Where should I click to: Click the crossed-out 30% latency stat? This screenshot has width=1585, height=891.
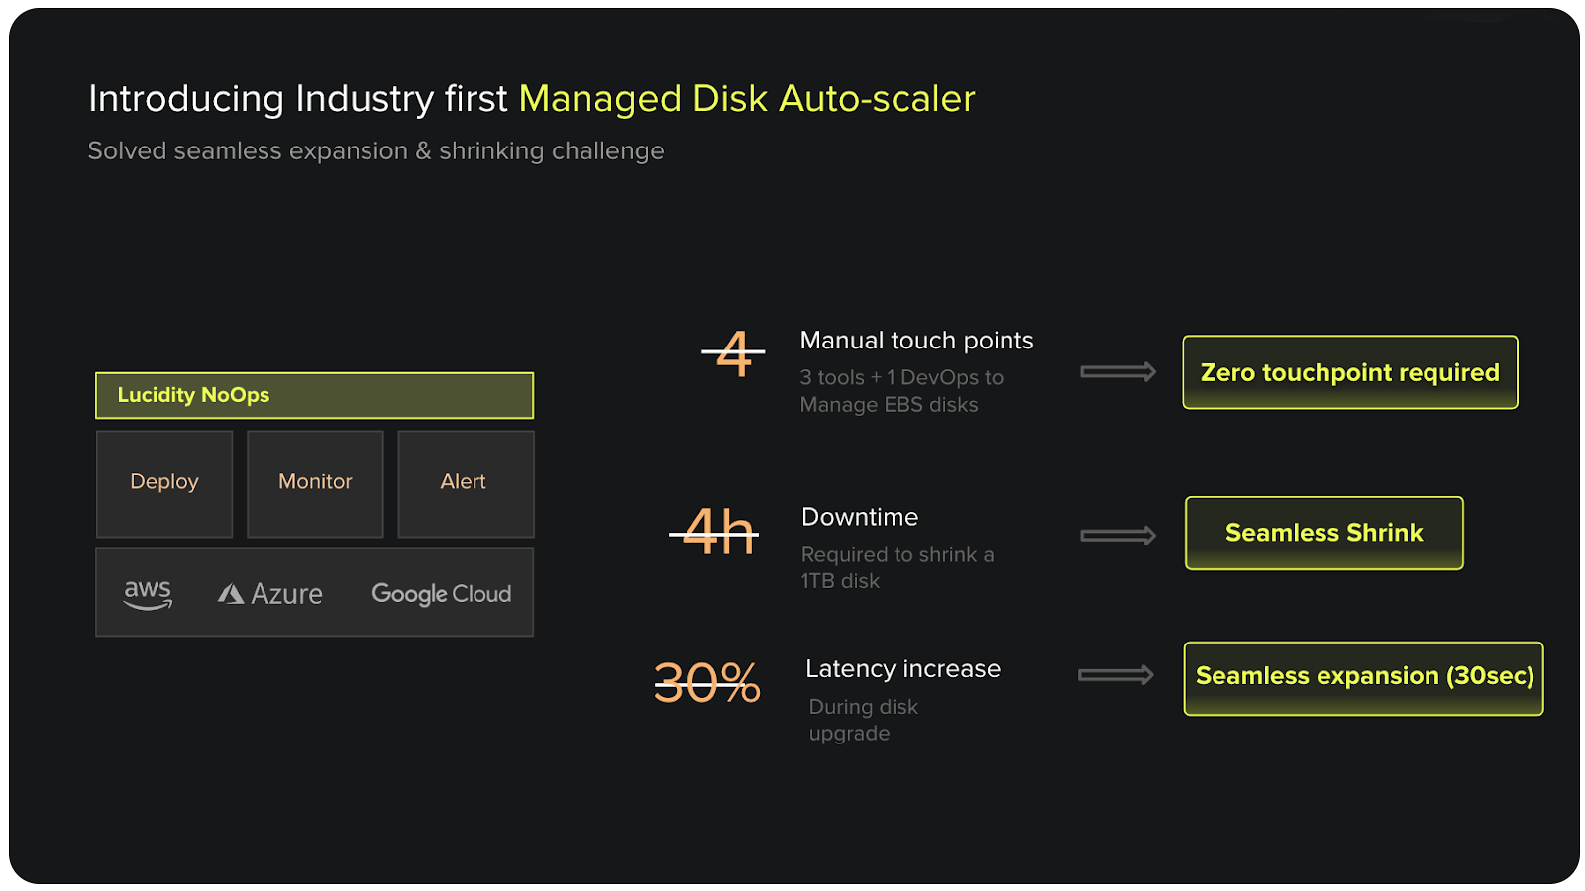[x=705, y=683]
